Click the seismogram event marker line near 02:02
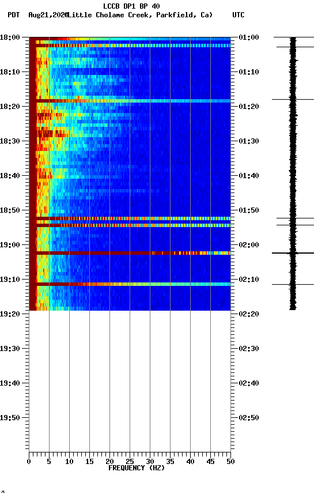 tap(293, 253)
